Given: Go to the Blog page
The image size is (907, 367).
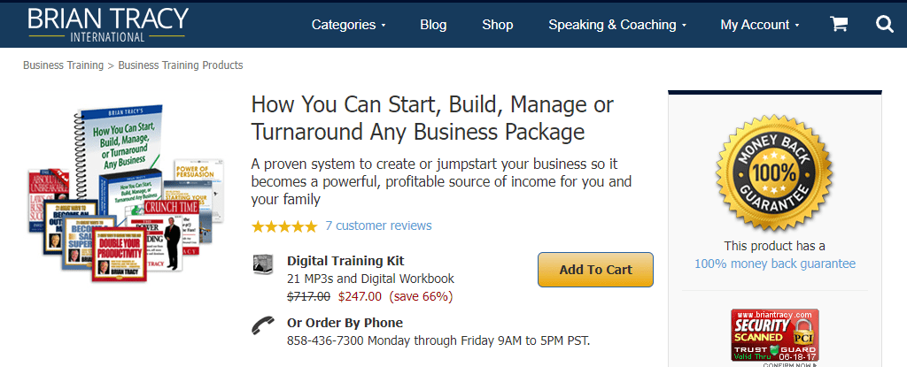Looking at the screenshot, I should 433,25.
